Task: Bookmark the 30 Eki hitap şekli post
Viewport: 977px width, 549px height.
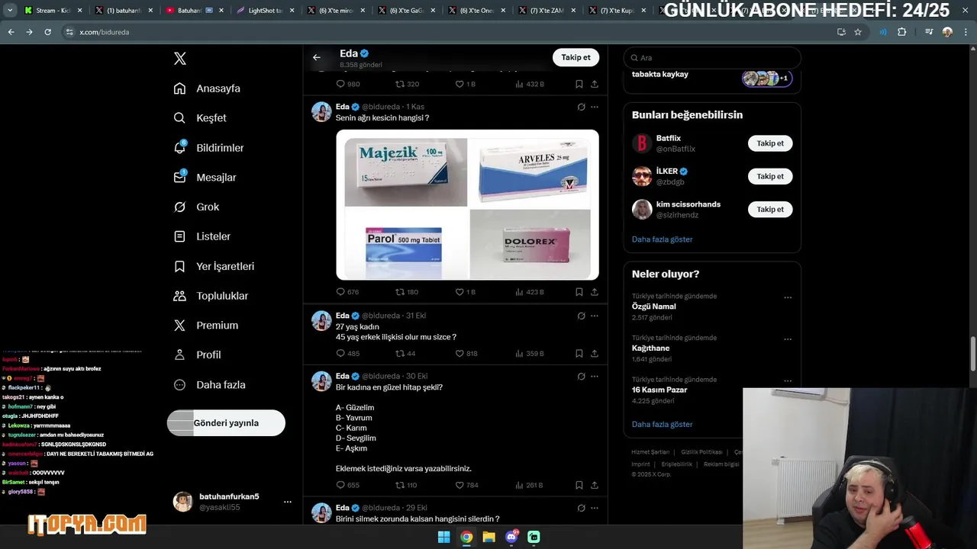Action: click(x=579, y=486)
